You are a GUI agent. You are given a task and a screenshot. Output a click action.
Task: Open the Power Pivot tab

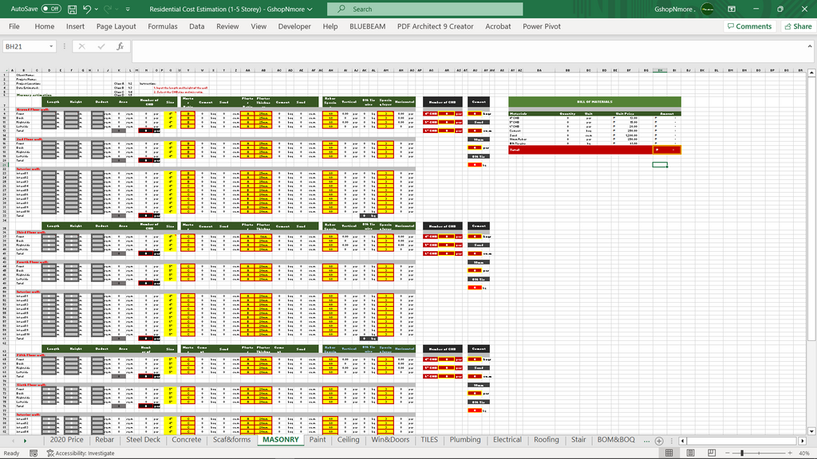[x=542, y=26]
